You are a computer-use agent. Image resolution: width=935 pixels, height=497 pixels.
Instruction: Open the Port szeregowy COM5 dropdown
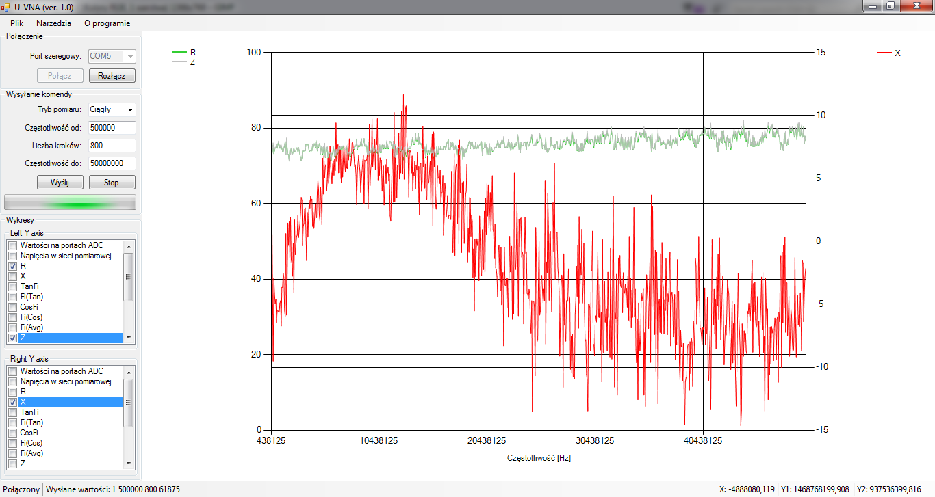point(112,56)
